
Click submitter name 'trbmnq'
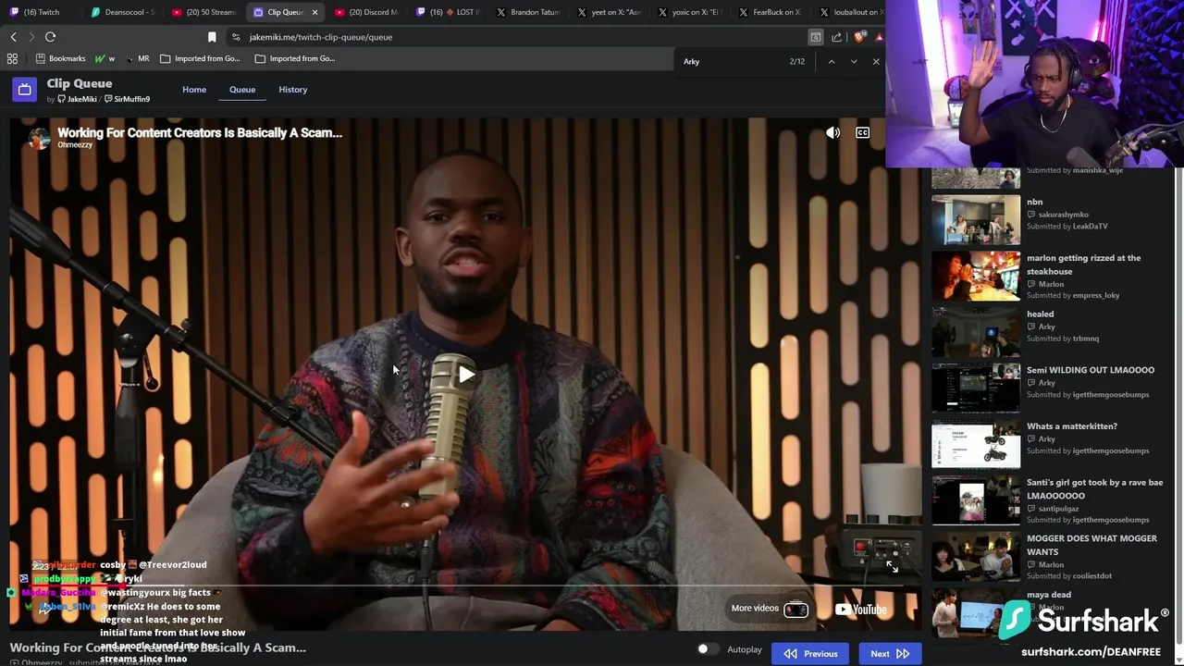(x=1085, y=339)
